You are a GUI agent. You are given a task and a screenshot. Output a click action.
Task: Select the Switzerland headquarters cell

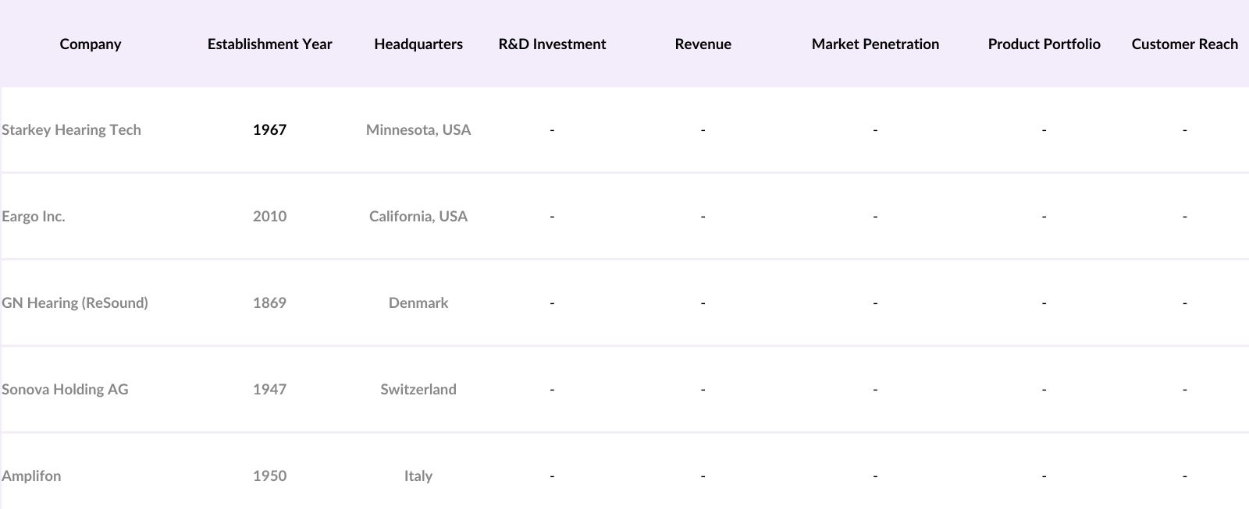(418, 389)
